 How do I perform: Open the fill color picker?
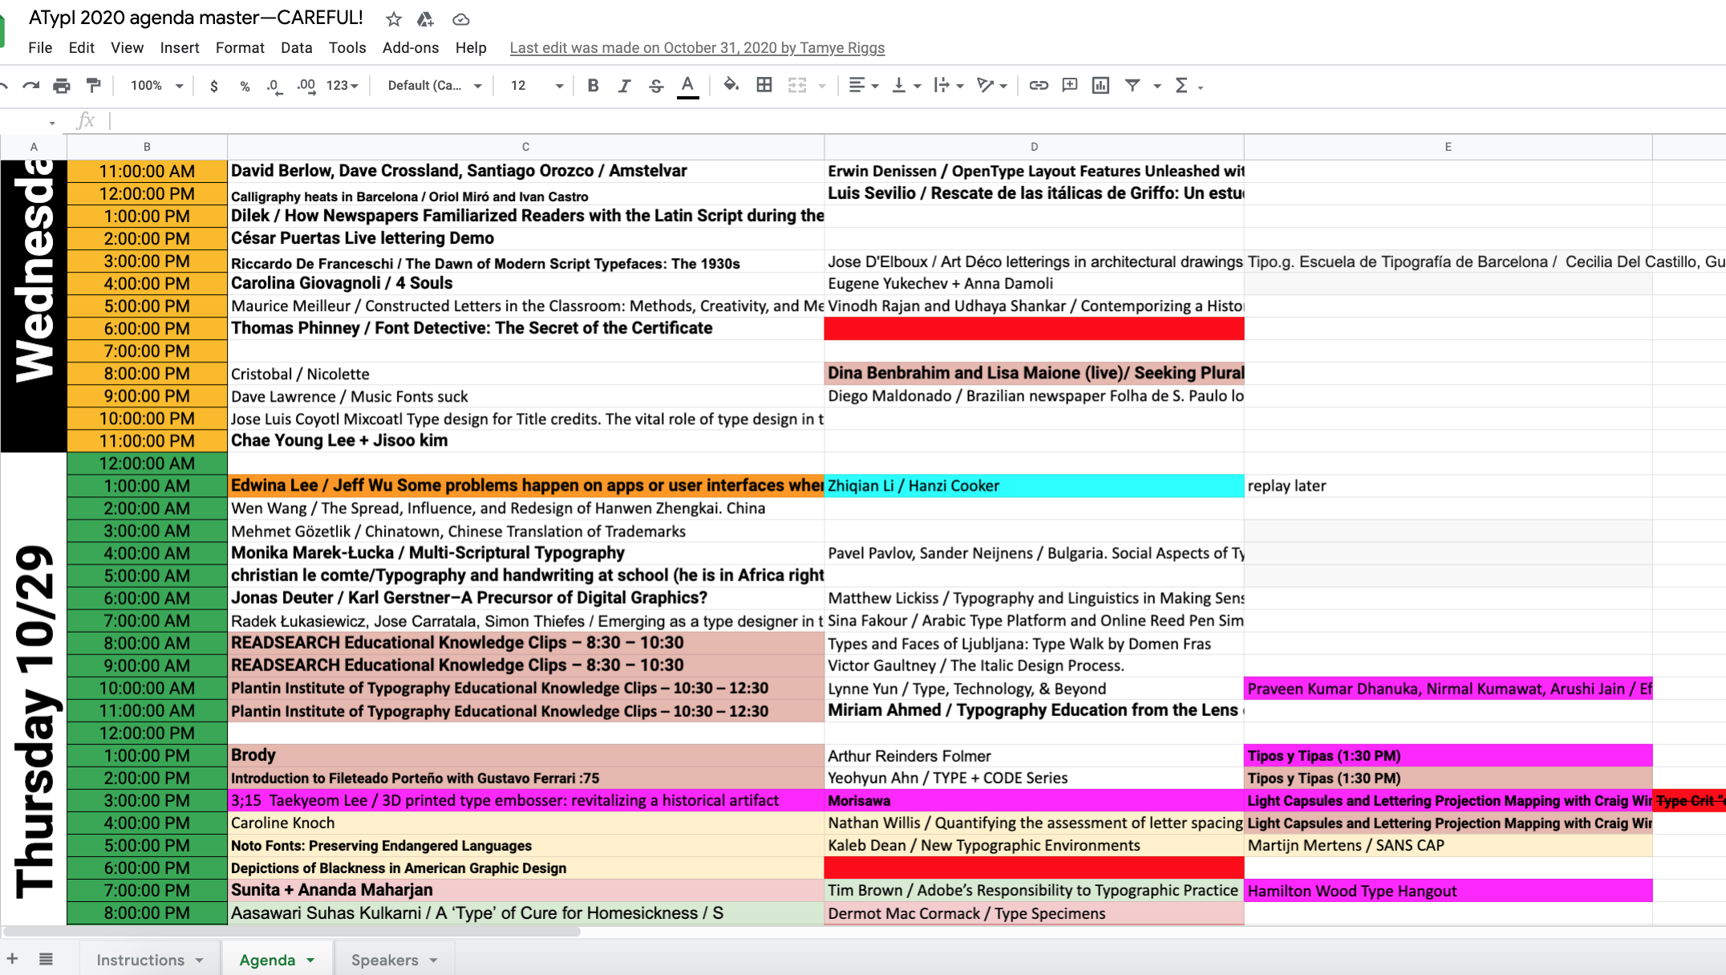tap(731, 85)
